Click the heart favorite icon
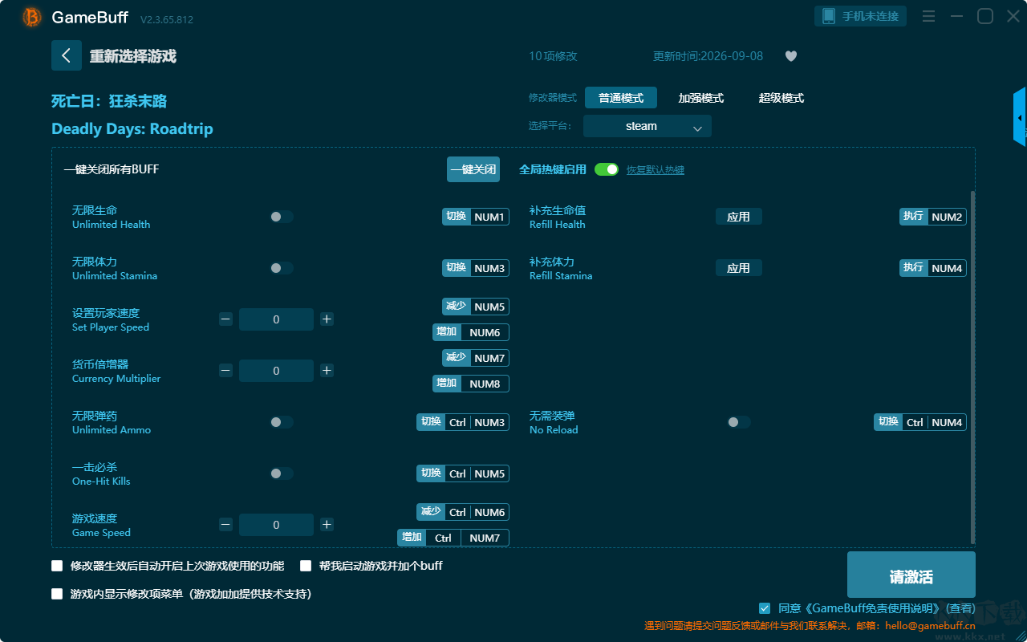 [790, 56]
